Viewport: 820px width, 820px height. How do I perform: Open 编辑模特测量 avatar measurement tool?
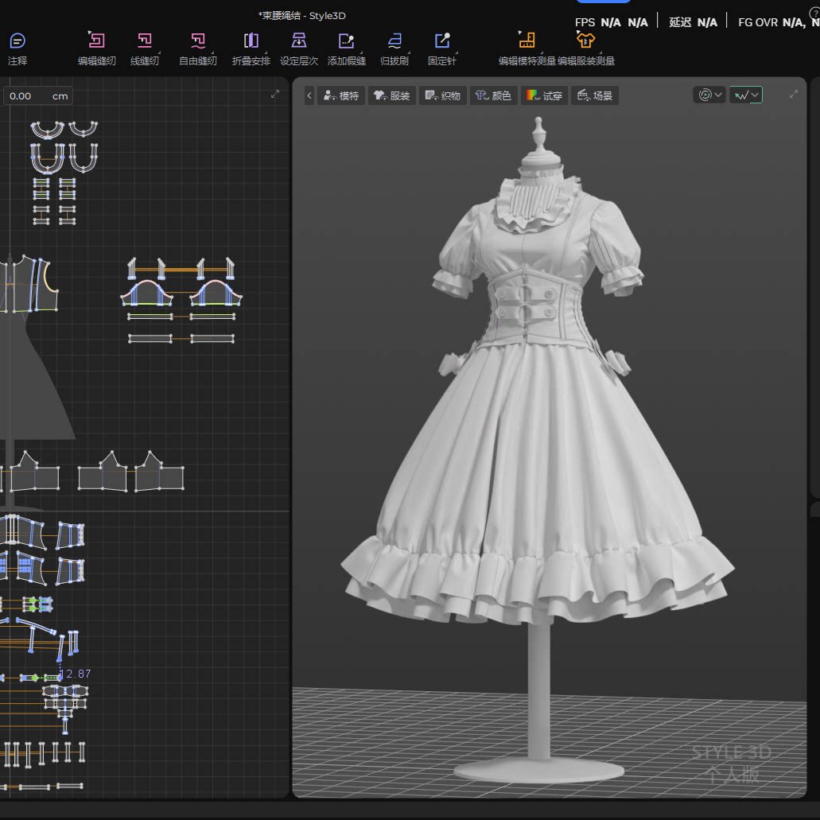pos(527,48)
